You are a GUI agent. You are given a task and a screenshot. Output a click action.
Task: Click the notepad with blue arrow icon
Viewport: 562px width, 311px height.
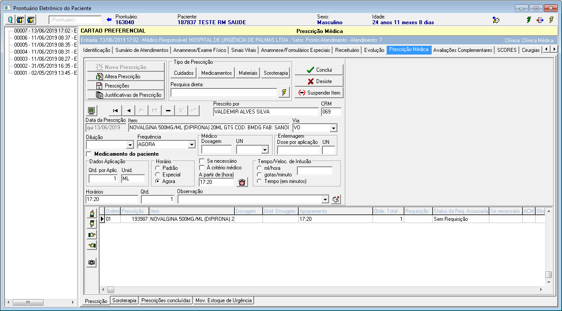[x=496, y=20]
